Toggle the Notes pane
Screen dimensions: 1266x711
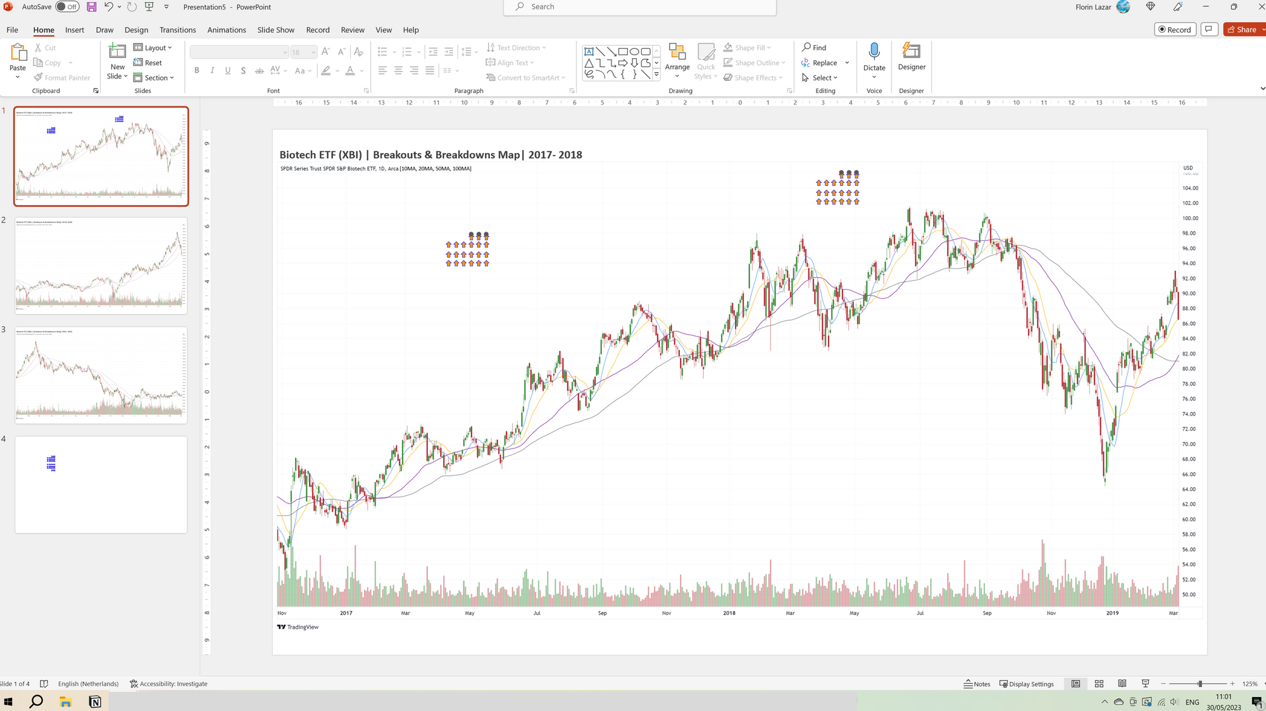[977, 684]
